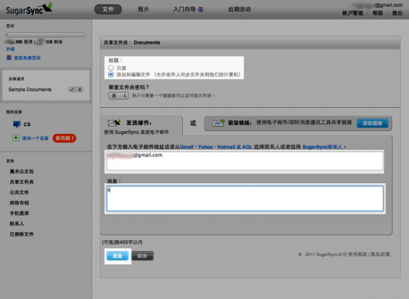Decline the Sample Documents request with X
Image resolution: width=409 pixels, height=299 pixels.
tap(80, 89)
